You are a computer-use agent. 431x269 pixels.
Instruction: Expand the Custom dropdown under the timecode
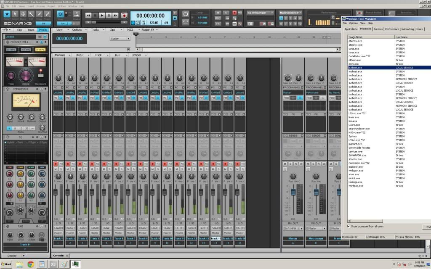(120, 38)
